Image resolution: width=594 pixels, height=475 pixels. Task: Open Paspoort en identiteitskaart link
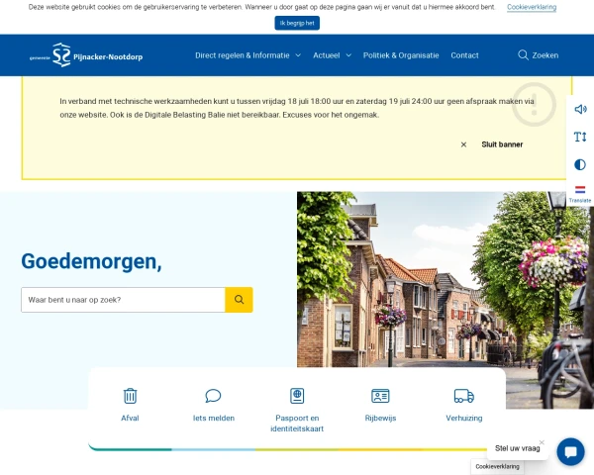297,424
